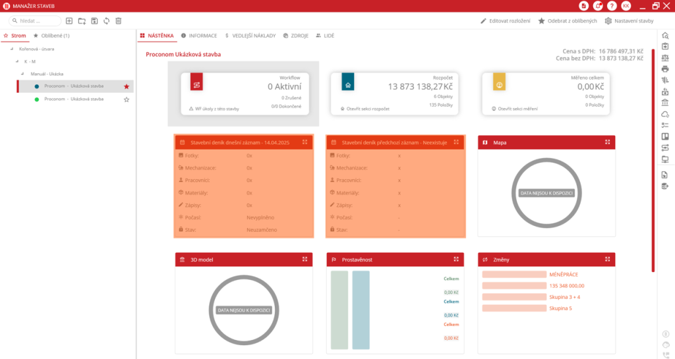The height and width of the screenshot is (359, 675).
Task: Click the refresh icon in the tree toolbar
Action: click(x=106, y=21)
